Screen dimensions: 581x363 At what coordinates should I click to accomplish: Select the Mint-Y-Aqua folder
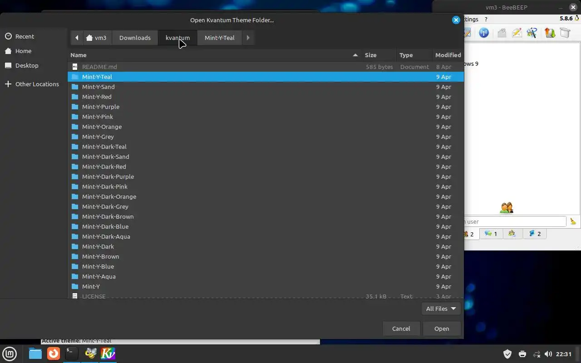tap(266, 276)
